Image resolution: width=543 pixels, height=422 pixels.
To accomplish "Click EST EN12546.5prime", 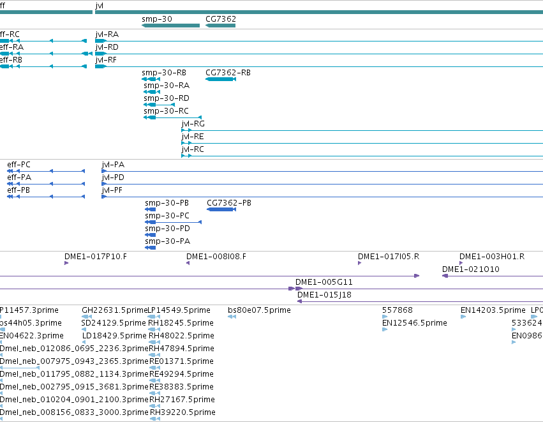I will click(x=384, y=329).
